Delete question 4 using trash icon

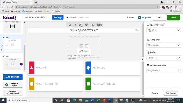[2, 50]
